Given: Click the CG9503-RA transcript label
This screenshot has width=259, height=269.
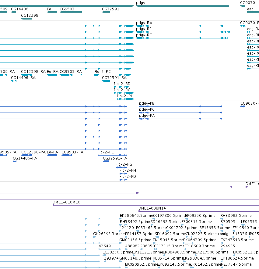Looking at the screenshot, I should click(x=71, y=72).
